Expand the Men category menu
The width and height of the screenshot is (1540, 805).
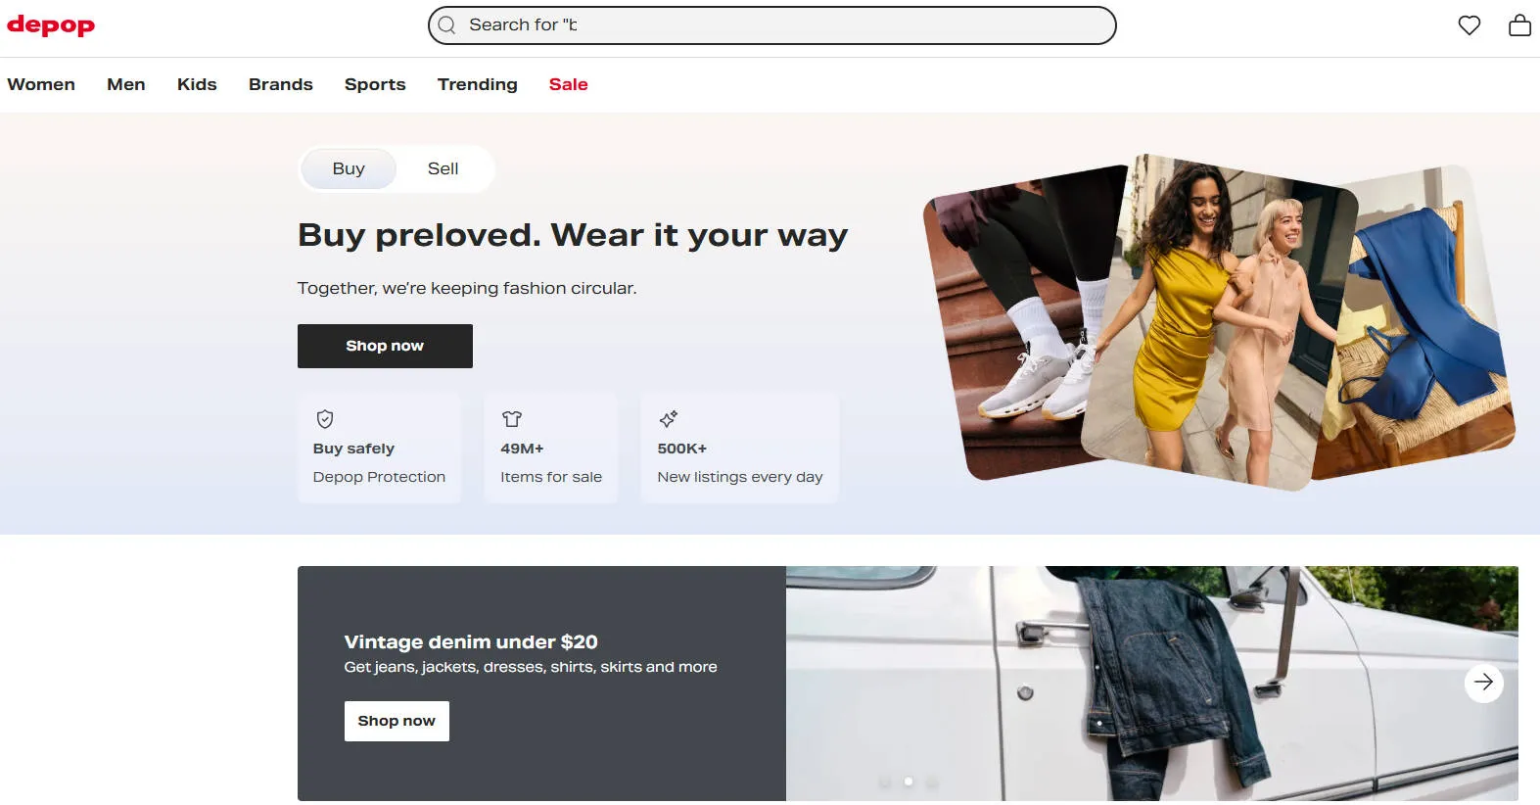click(126, 84)
